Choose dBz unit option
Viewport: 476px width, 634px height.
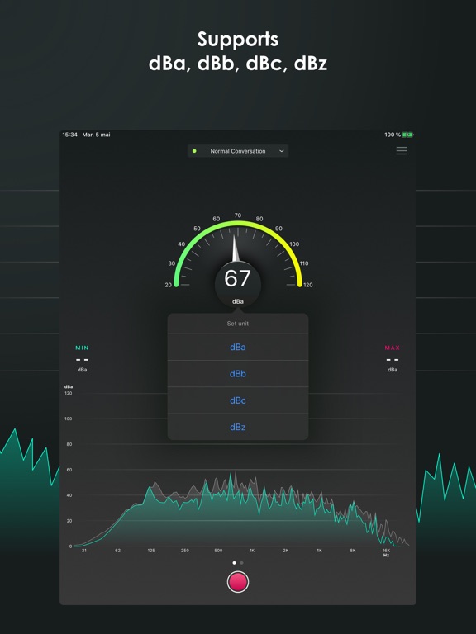pos(238,427)
